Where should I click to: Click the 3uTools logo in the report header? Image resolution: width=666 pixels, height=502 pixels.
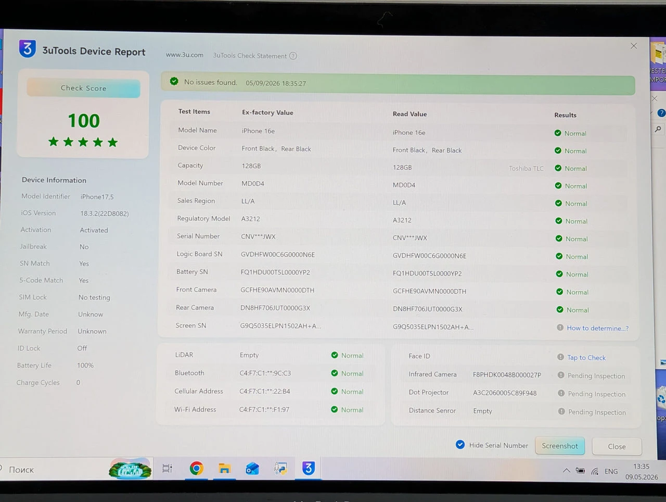[x=28, y=48]
